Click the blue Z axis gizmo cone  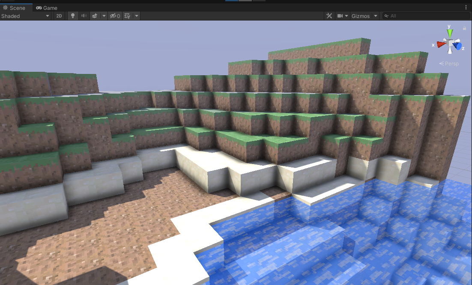tap(458, 46)
